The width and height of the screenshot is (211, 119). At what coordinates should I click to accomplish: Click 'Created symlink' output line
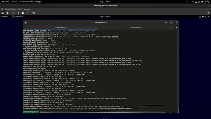[x=77, y=108]
